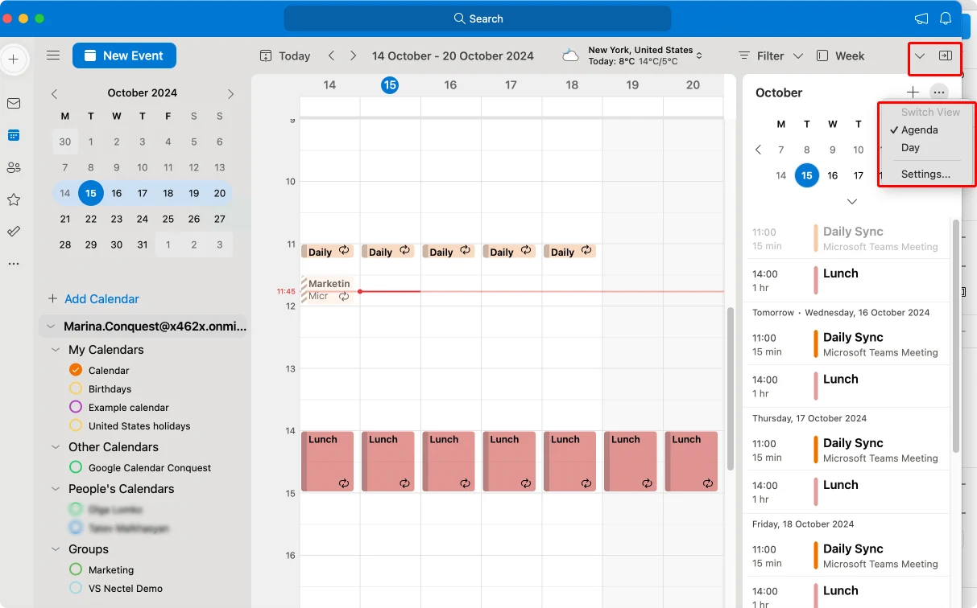The height and width of the screenshot is (608, 977).
Task: Click the Search field
Action: click(x=478, y=18)
